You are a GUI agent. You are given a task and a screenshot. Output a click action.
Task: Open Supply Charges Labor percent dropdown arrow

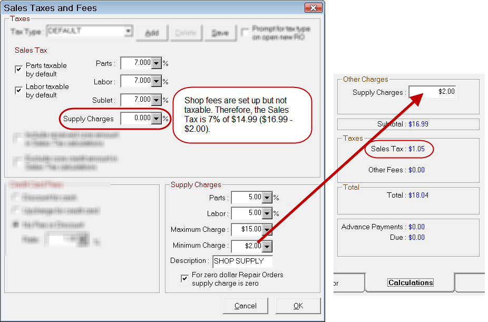click(267, 213)
